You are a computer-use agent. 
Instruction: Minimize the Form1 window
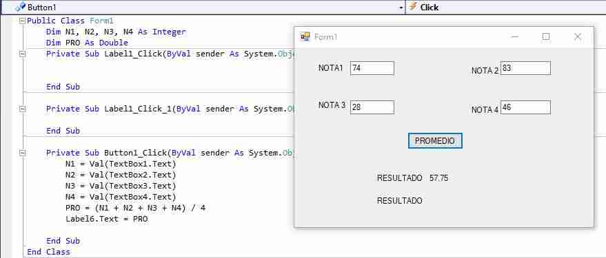pyautogui.click(x=514, y=36)
